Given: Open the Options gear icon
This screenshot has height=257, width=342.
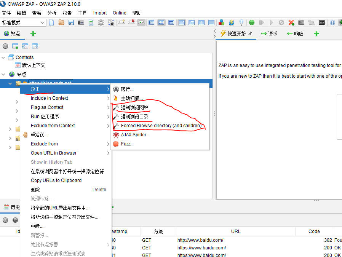Looking at the screenshot, I should [x=101, y=22].
